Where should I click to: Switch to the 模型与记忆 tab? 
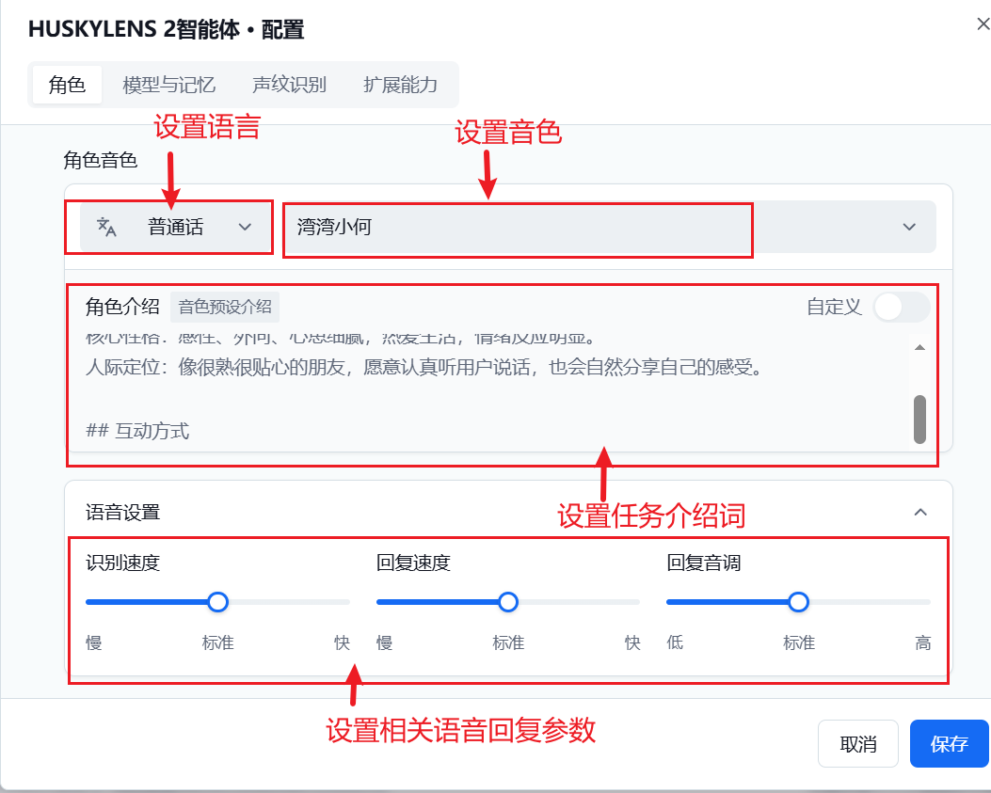(x=168, y=85)
